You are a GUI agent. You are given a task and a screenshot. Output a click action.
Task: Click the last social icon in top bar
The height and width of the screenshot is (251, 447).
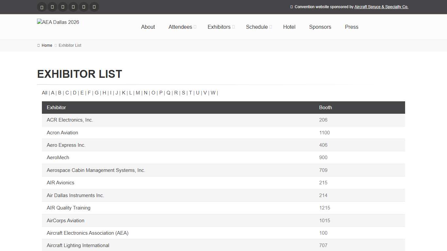[94, 7]
